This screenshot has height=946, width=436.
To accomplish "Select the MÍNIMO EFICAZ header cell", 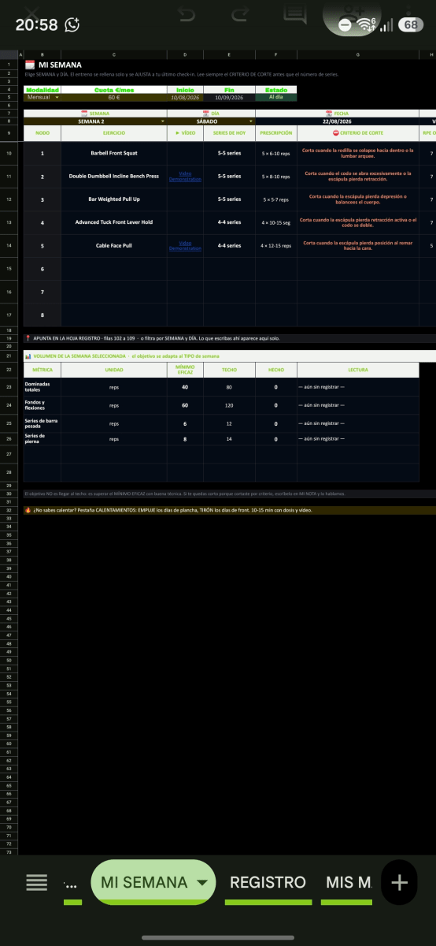I will (x=185, y=370).
